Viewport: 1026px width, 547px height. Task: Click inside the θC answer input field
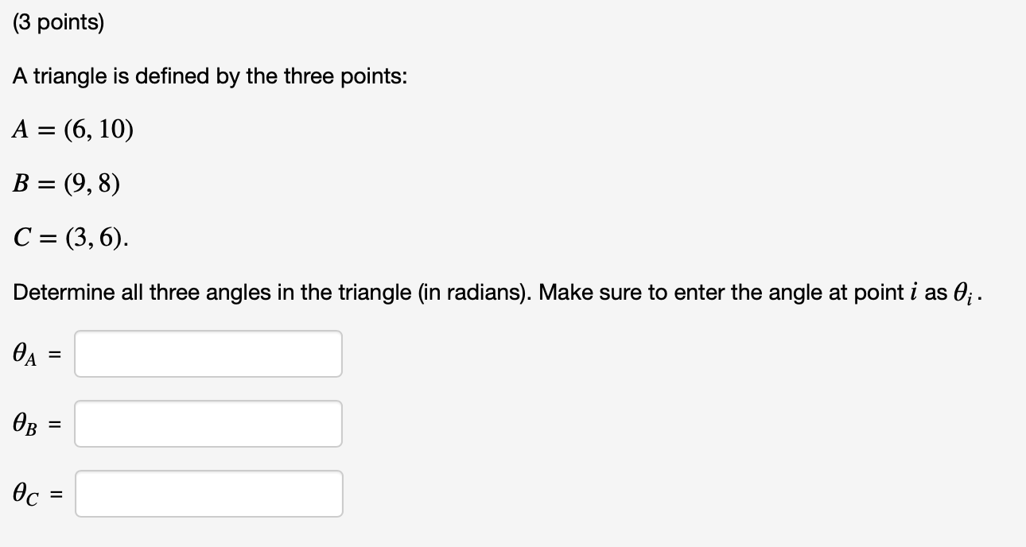[x=208, y=493]
